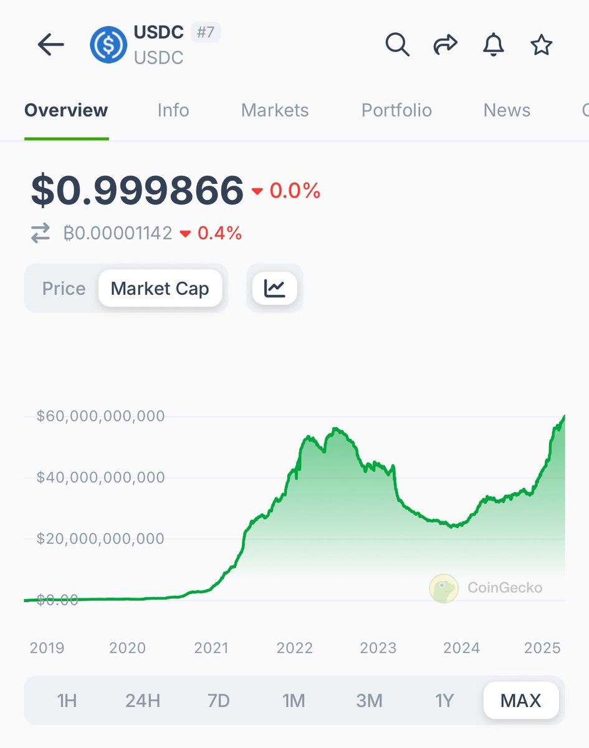Star USDC as a favorite
This screenshot has height=748, width=589.
click(x=541, y=44)
